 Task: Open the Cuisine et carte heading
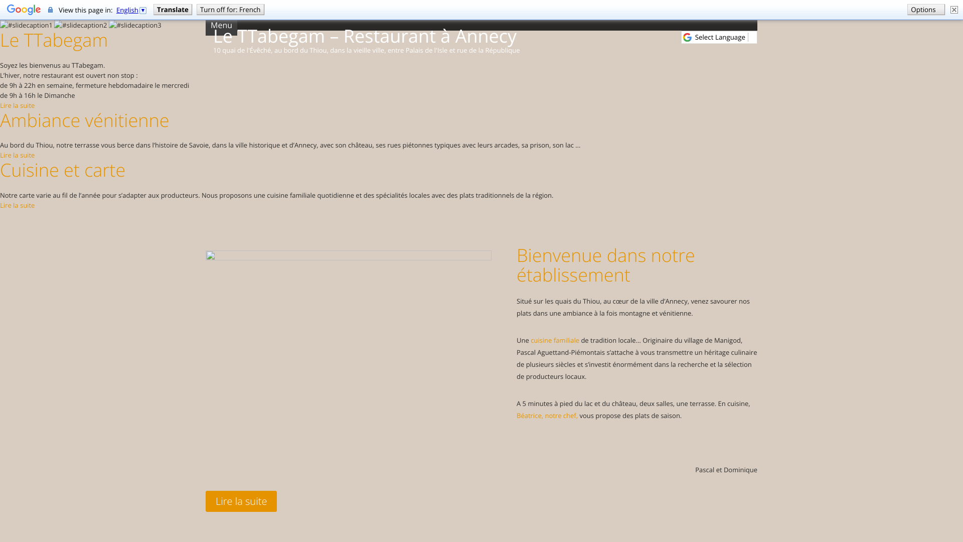coord(63,170)
